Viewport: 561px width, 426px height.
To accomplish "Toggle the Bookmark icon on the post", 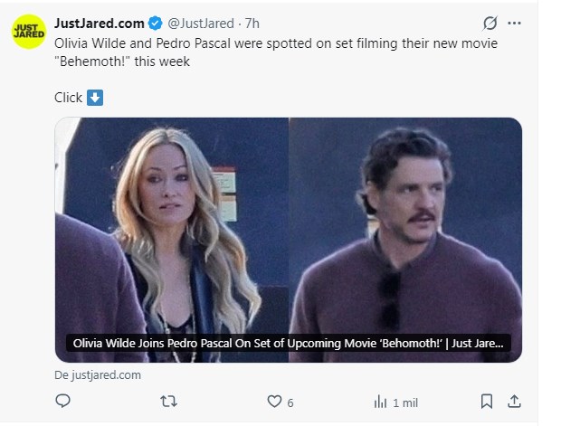I will point(487,401).
